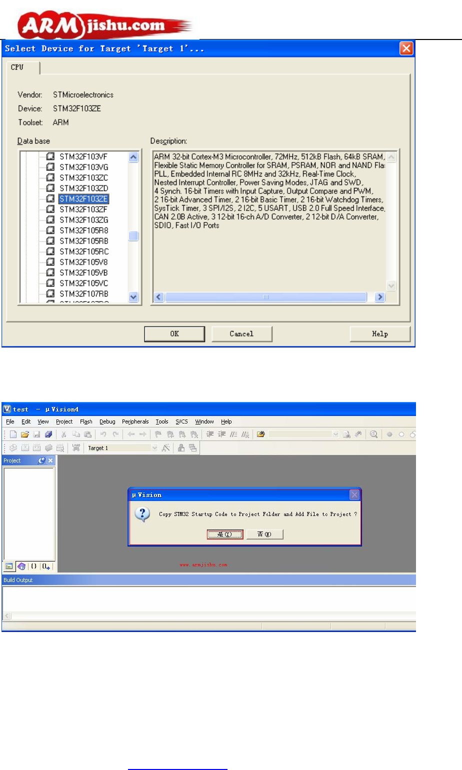Select STM32F103ZG in device list
The height and width of the screenshot is (770, 462).
point(83,219)
